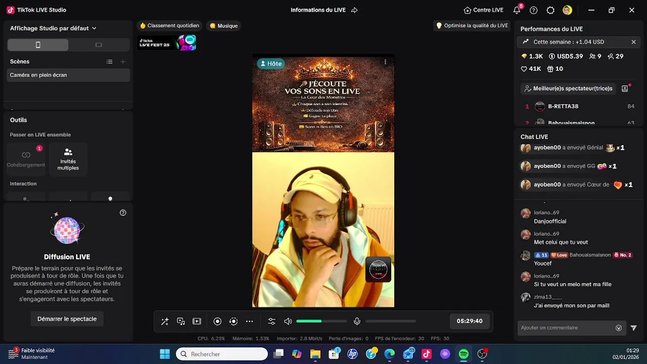Switch to landscape screen layout
Viewport: 647px width, 364px height.
tap(99, 45)
